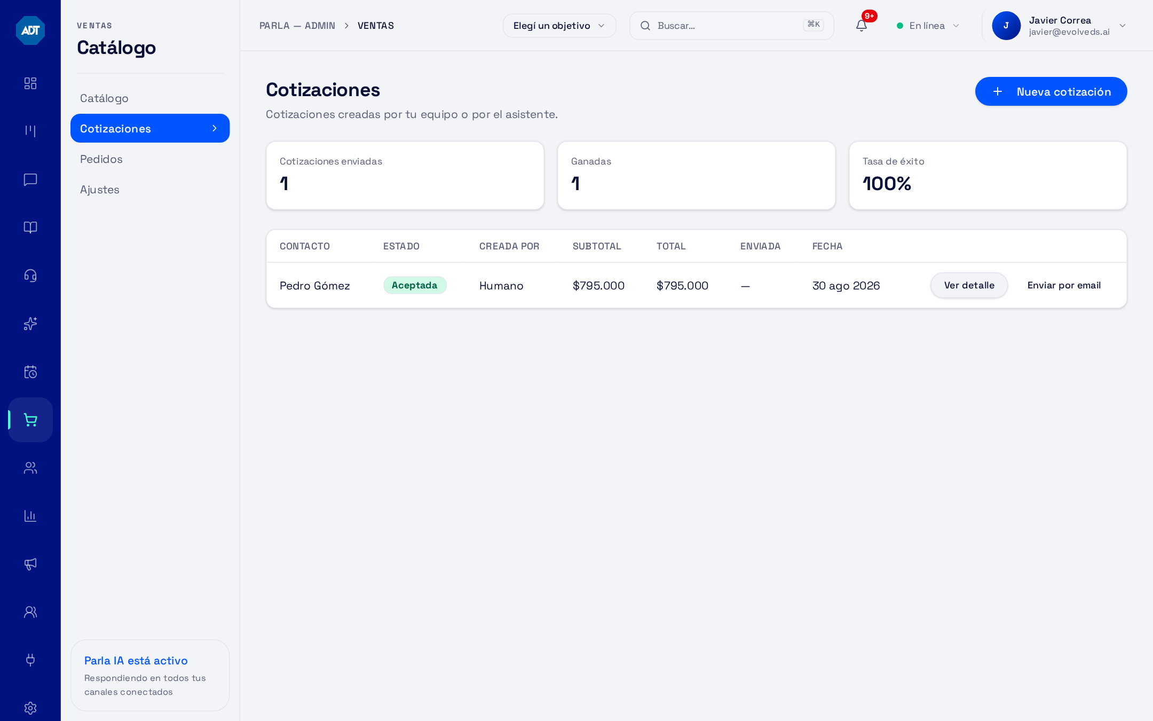Screen dimensions: 1153x721
Task: Open the kanban pipeline icon
Action: point(30,131)
